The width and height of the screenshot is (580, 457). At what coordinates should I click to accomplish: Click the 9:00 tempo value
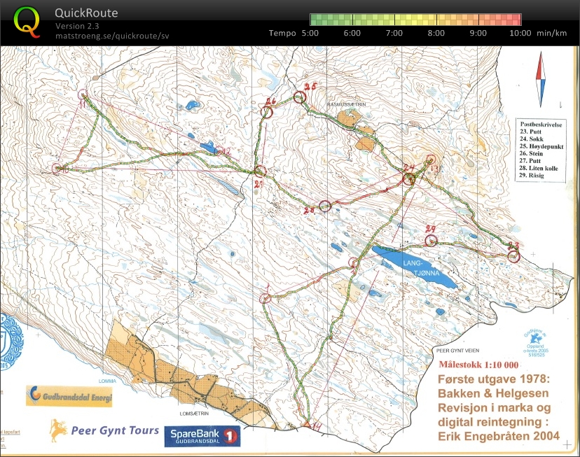pos(478,33)
